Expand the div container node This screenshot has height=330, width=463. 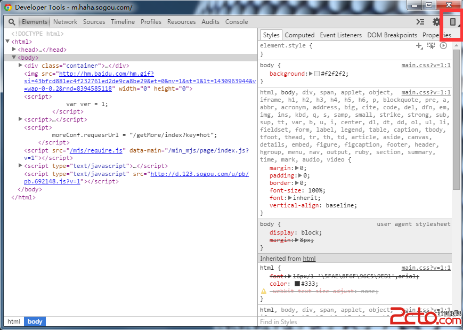coord(20,66)
